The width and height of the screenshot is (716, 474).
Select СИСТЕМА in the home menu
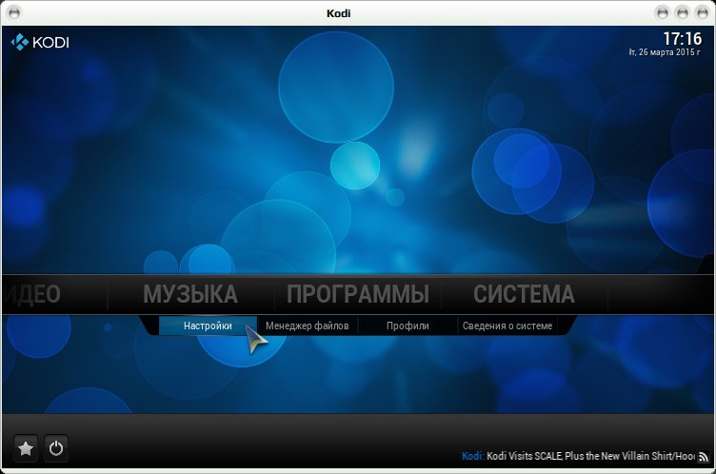coord(524,294)
